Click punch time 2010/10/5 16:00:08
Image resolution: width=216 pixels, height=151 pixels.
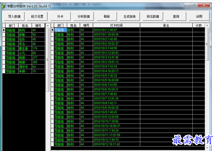106,80
